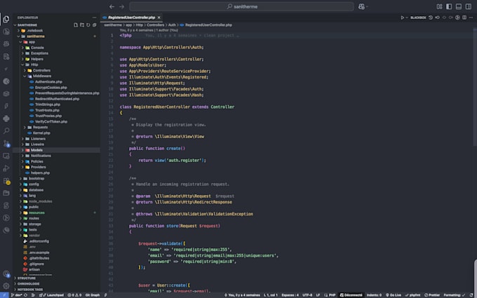Click BLACKBOX button in editor toolbar
477x298 pixels.
418,18
